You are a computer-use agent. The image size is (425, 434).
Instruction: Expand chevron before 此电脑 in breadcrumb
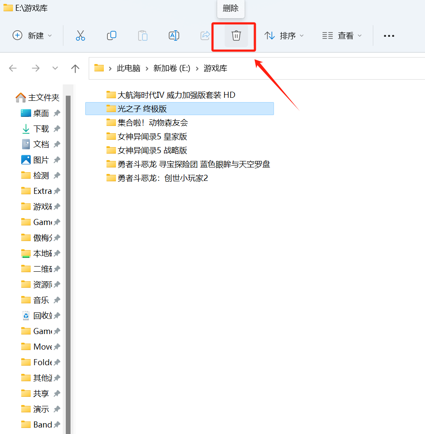pyautogui.click(x=110, y=68)
